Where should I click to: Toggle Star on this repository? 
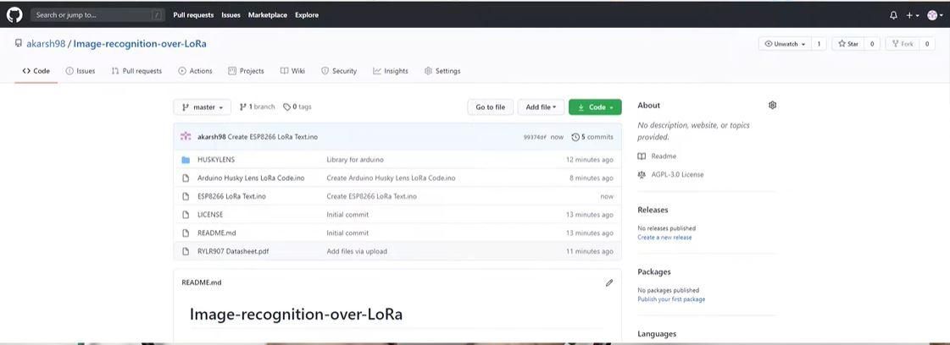point(847,44)
